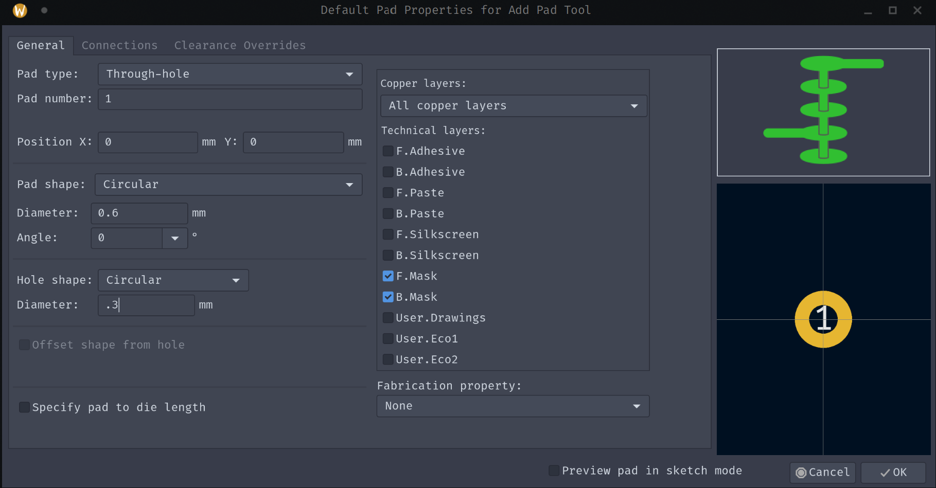The image size is (936, 488).
Task: Click the Position Y input field
Action: pos(293,142)
